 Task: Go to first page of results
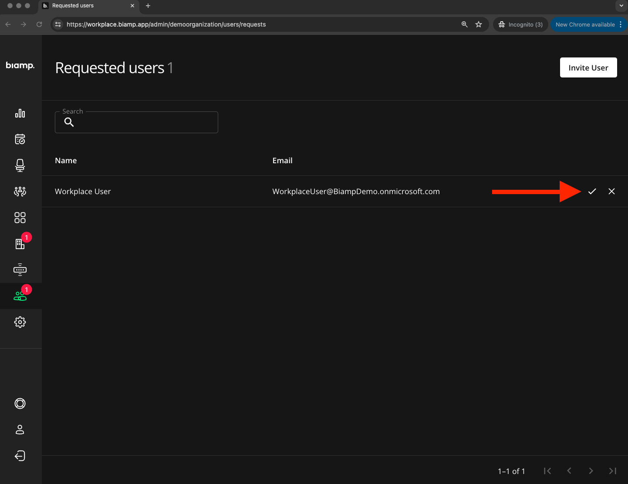pyautogui.click(x=547, y=471)
